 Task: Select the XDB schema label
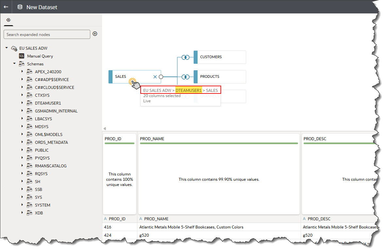39,213
